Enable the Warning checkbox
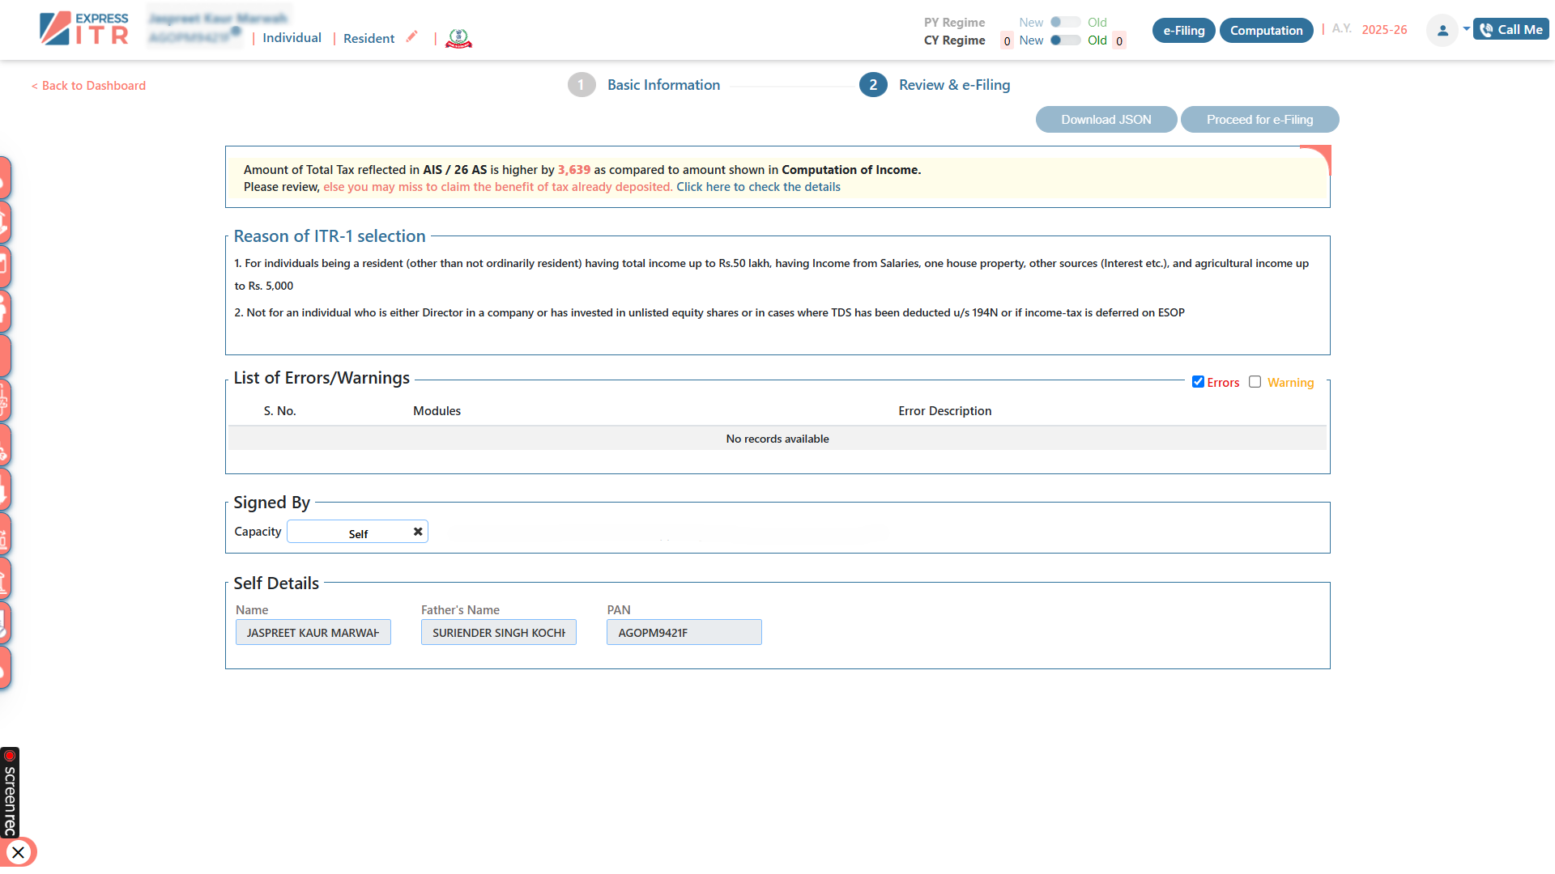This screenshot has height=874, width=1555. click(x=1255, y=381)
